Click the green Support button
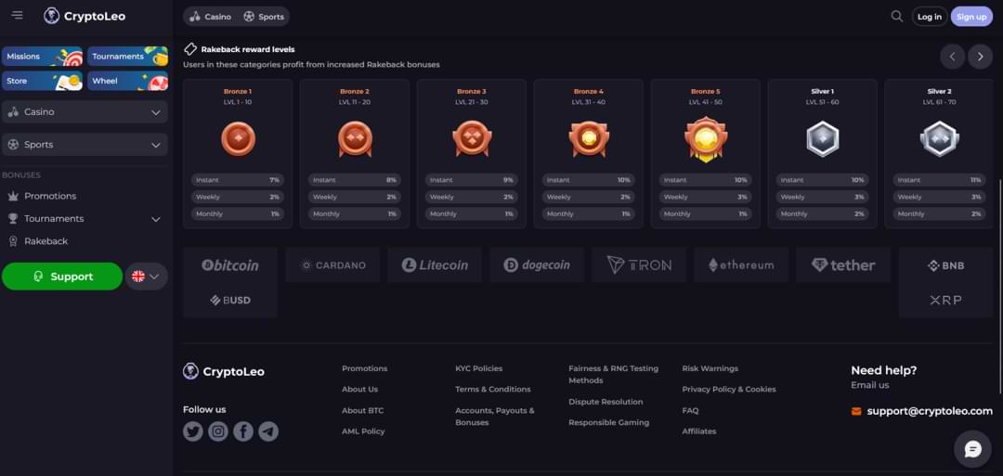Image resolution: width=1003 pixels, height=476 pixels. 62,277
